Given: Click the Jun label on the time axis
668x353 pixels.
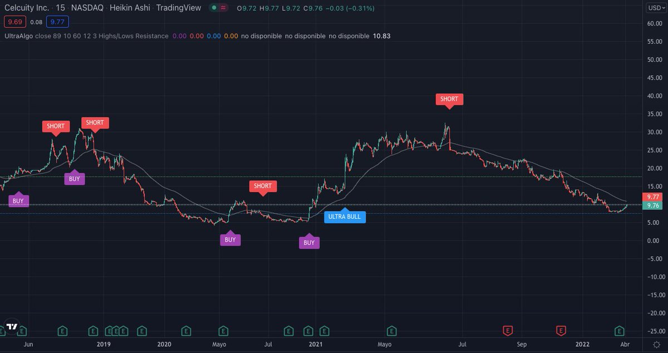Looking at the screenshot, I should (x=29, y=345).
